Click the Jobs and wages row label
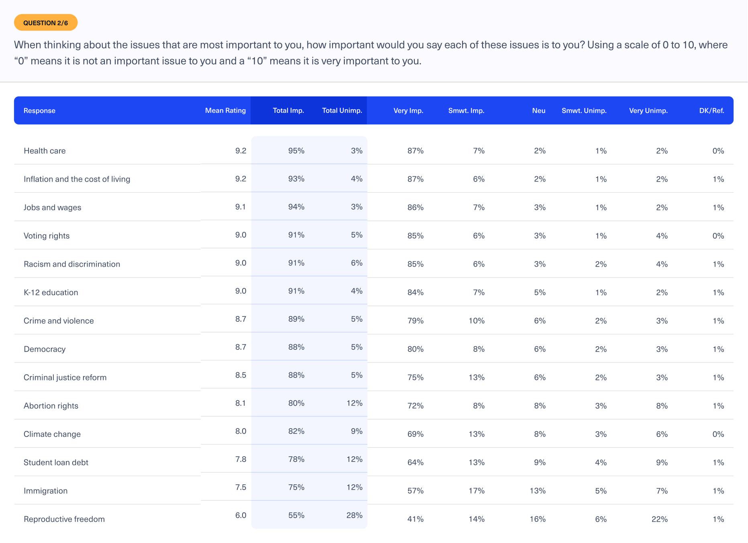 click(52, 208)
